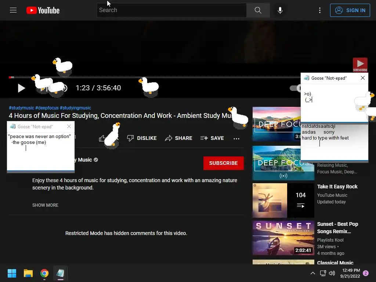Image resolution: width=376 pixels, height=282 pixels.
Task: Switch to Chrome in the taskbar
Action: [x=44, y=273]
